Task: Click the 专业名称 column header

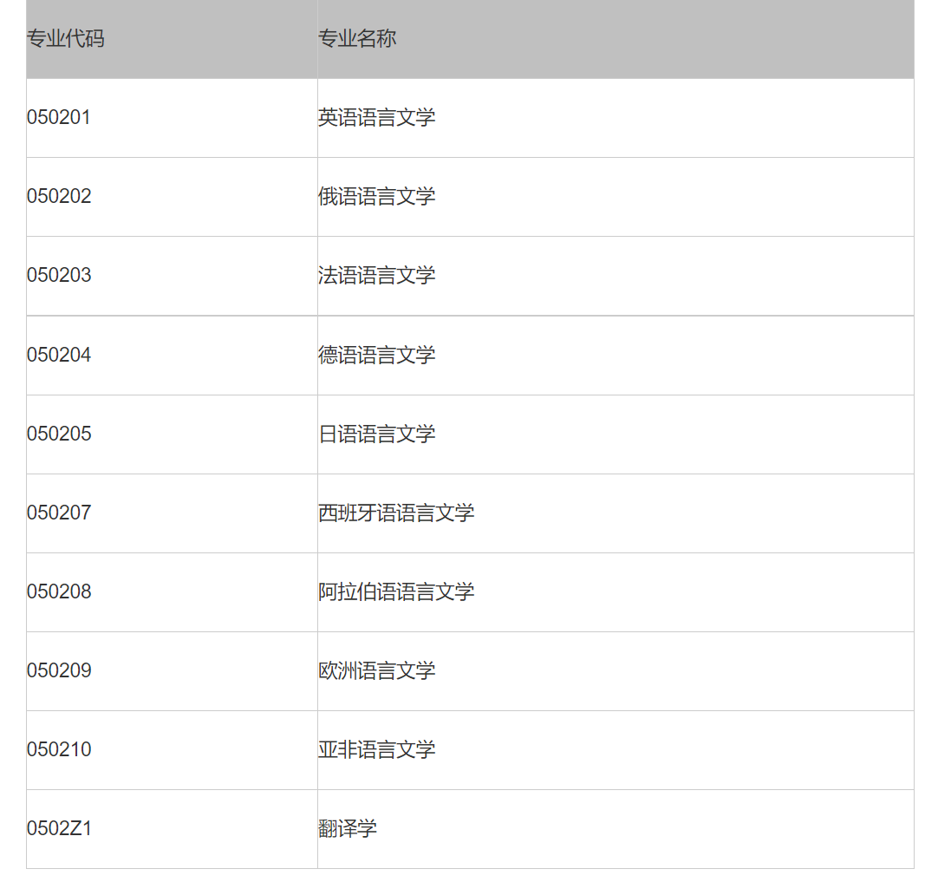Action: pos(616,39)
